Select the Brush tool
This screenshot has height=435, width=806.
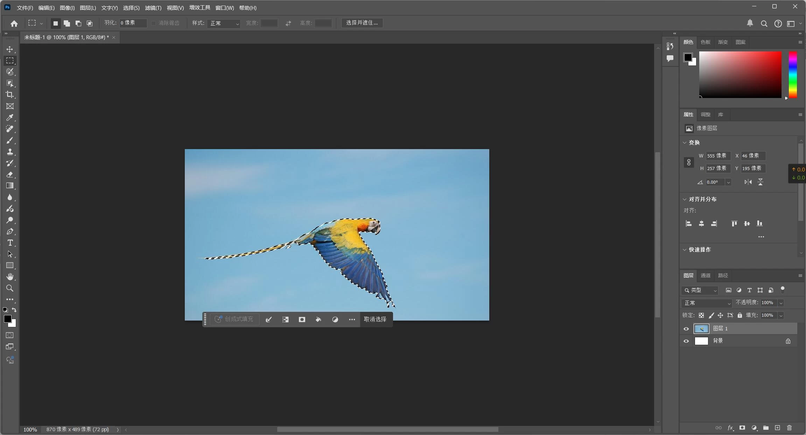coord(10,140)
